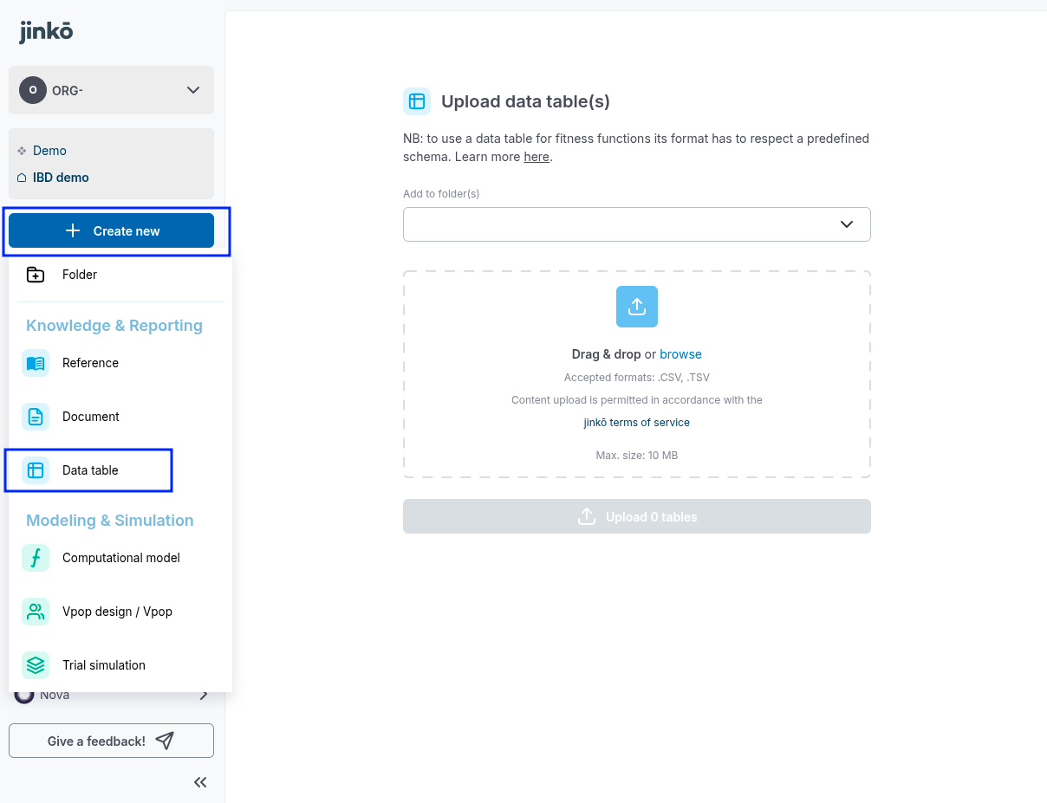
Task: Open the Demo project entry
Action: pyautogui.click(x=49, y=150)
